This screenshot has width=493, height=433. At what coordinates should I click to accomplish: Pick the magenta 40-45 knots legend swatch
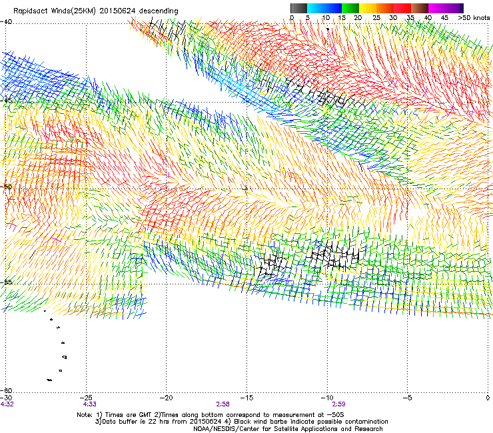437,8
